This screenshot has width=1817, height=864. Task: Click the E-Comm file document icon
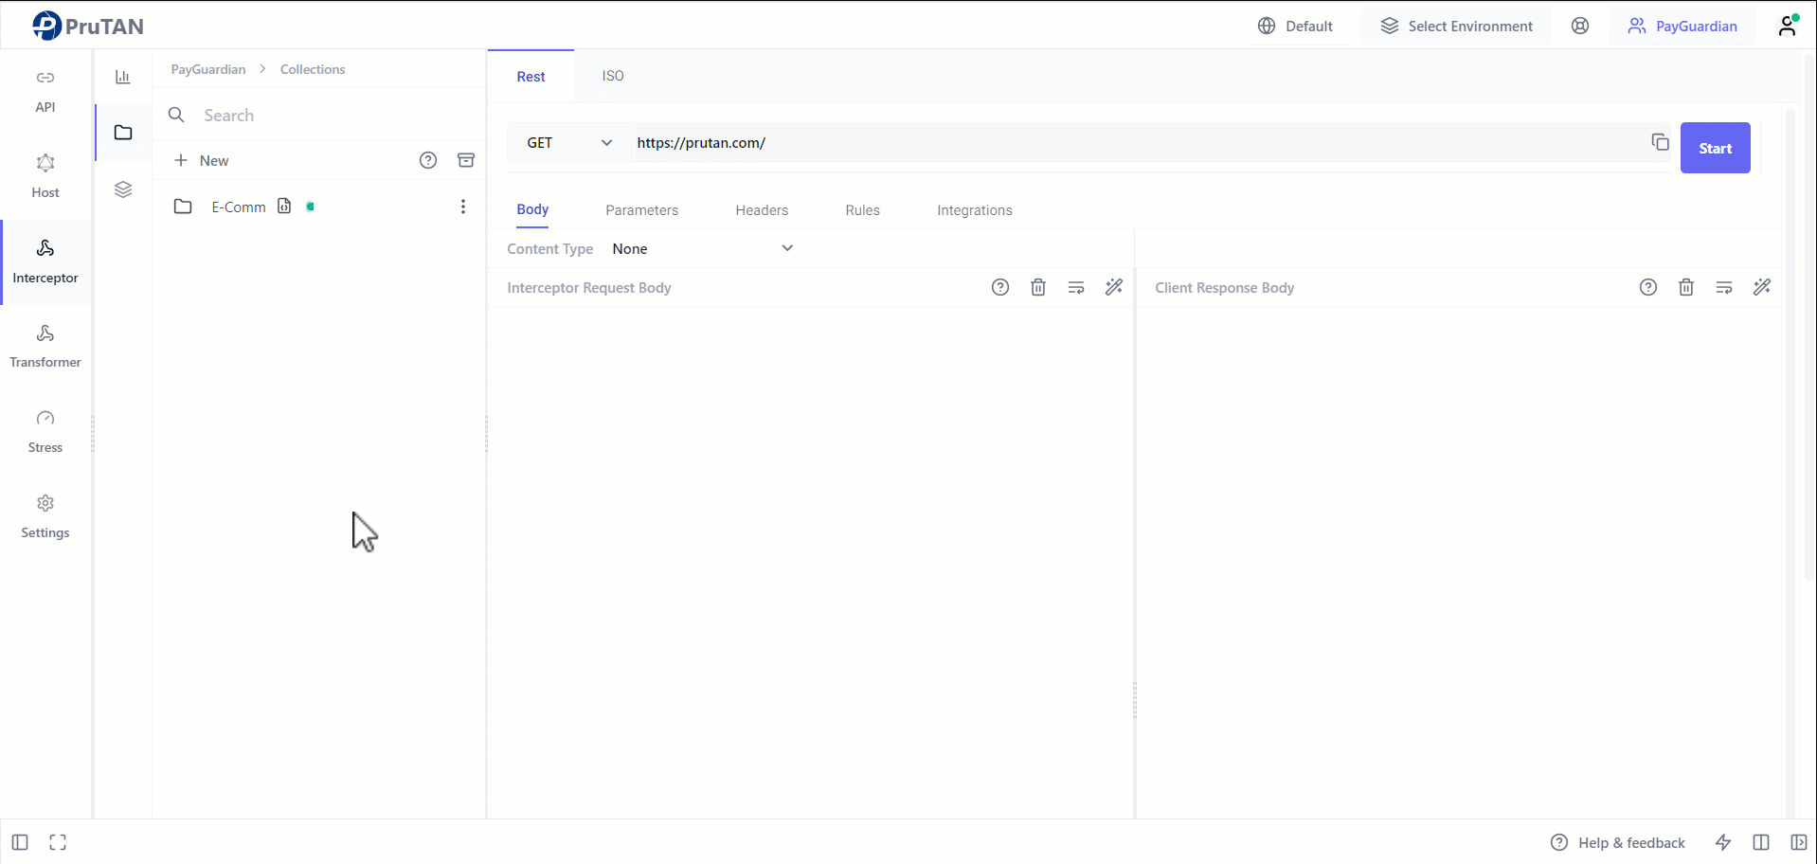pyautogui.click(x=284, y=206)
